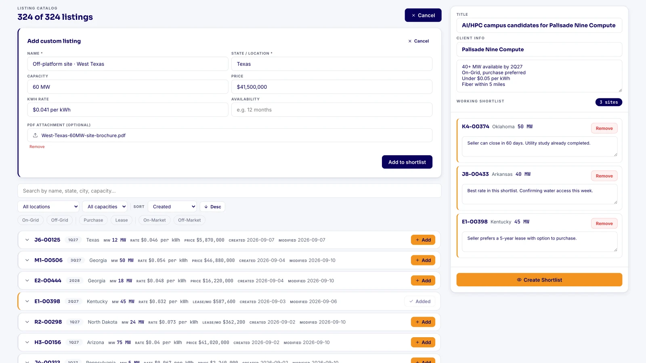Click the Capacity field showing 60 MW
The width and height of the screenshot is (646, 363).
128,87
